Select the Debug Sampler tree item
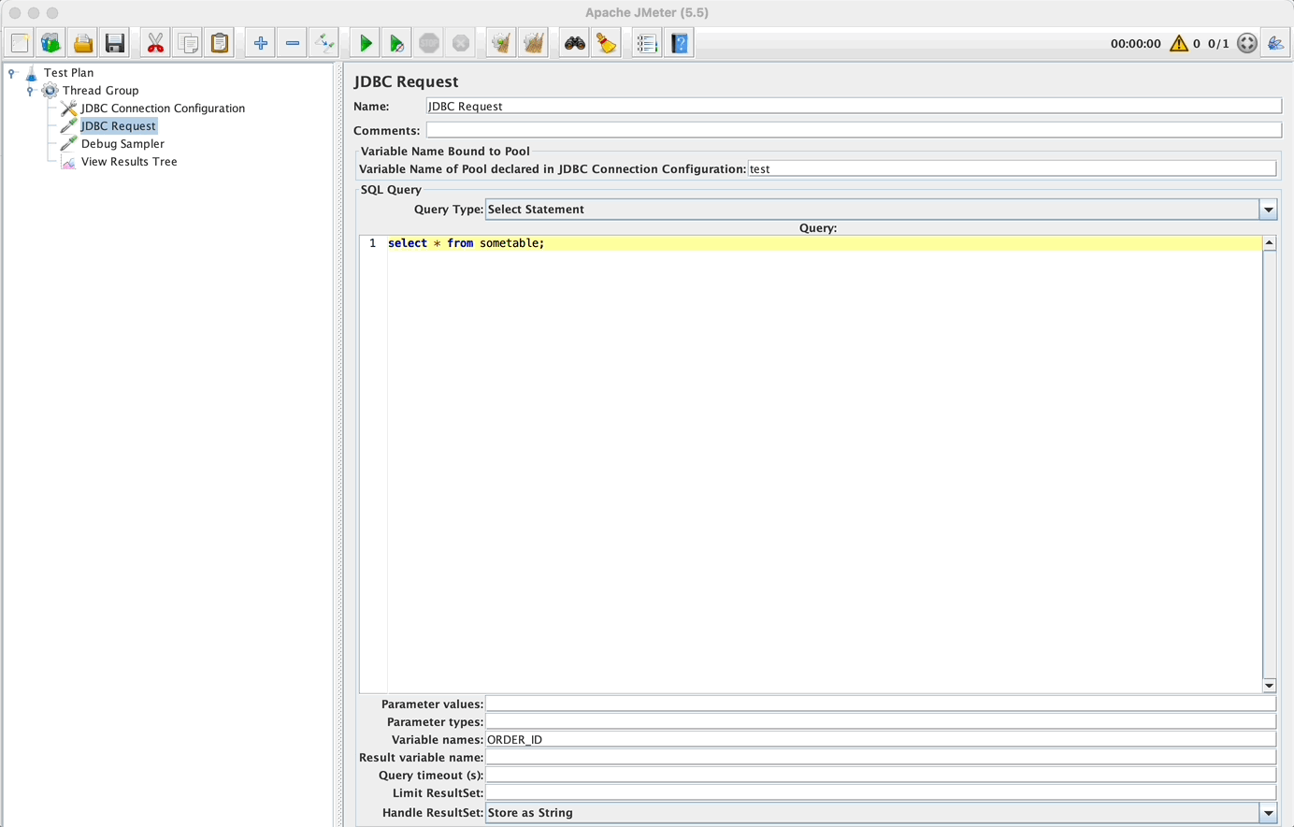Screen dimensions: 1294x827 [x=122, y=143]
